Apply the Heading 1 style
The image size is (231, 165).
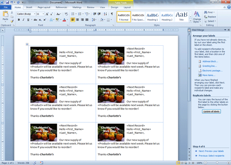click(x=152, y=17)
